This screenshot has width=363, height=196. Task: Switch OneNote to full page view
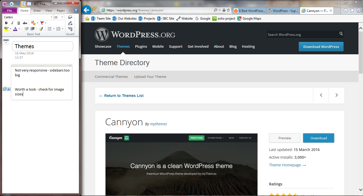click(x=29, y=4)
